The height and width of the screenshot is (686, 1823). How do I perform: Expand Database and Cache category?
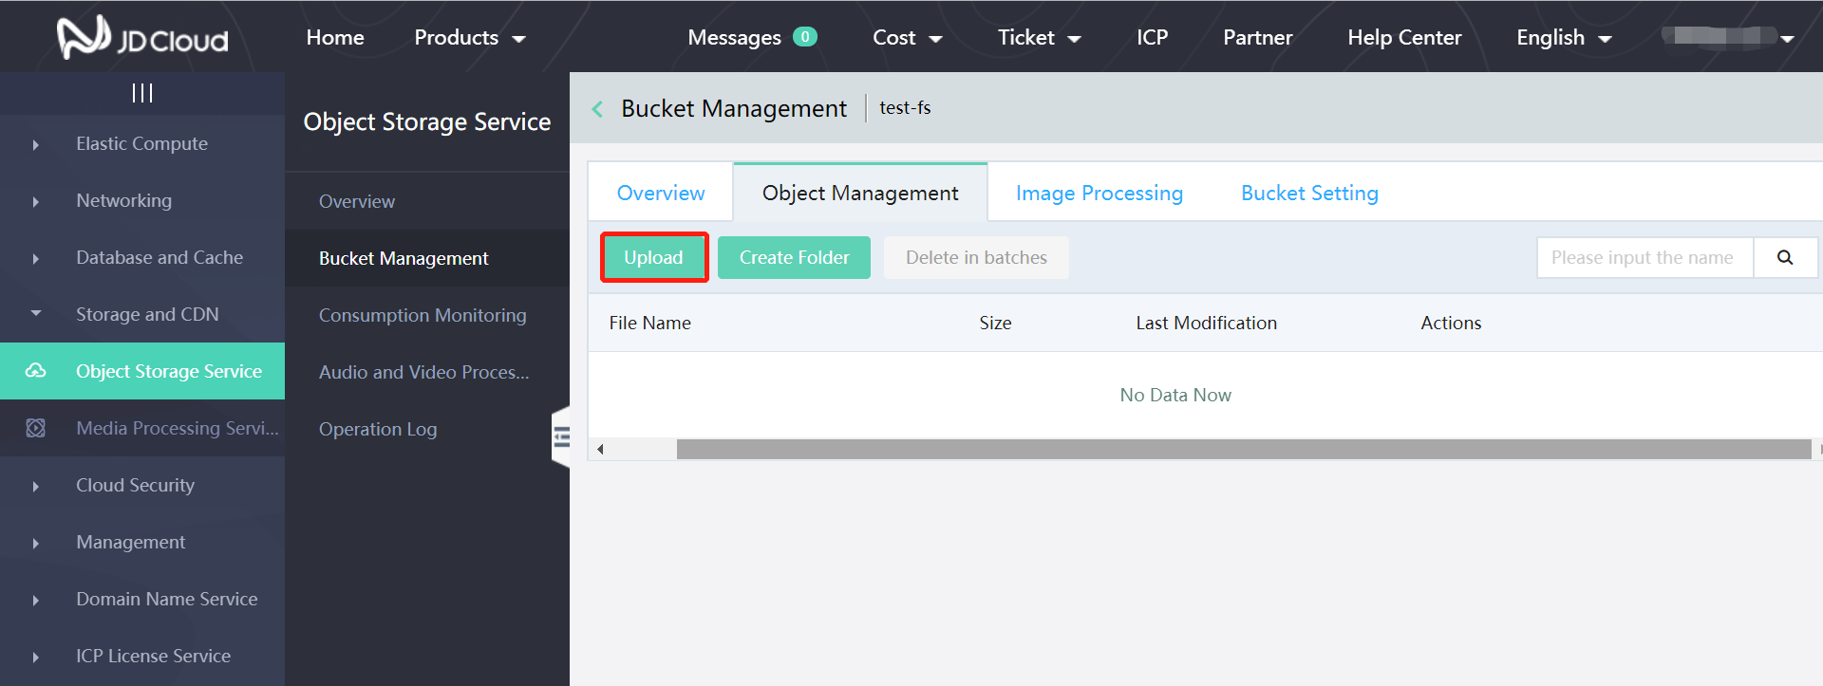pos(36,258)
